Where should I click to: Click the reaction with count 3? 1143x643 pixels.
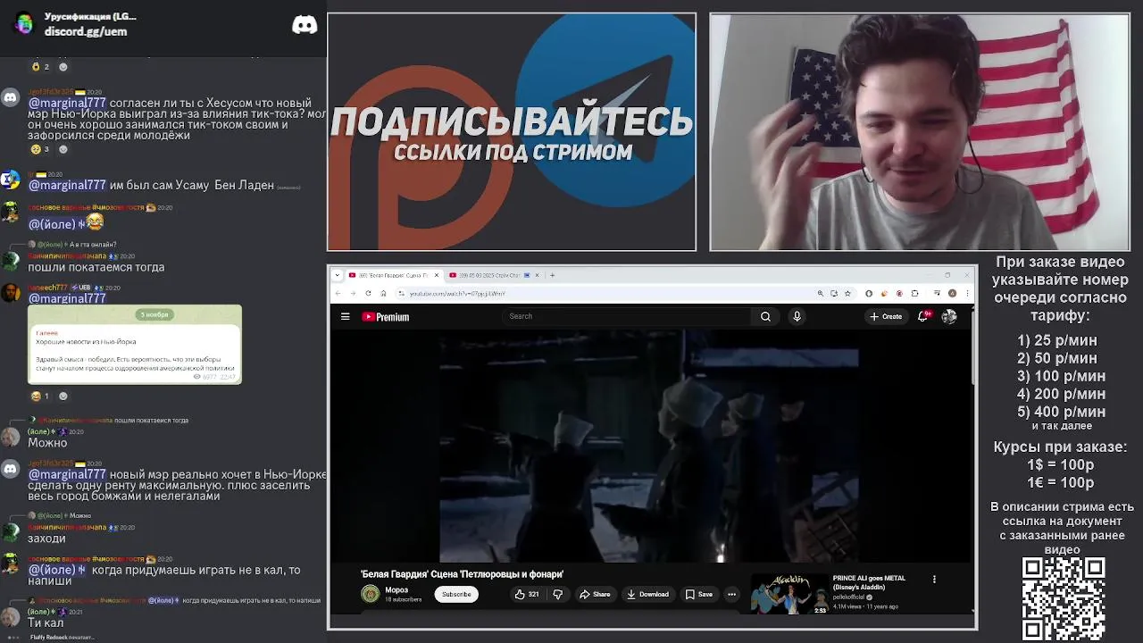(40, 149)
